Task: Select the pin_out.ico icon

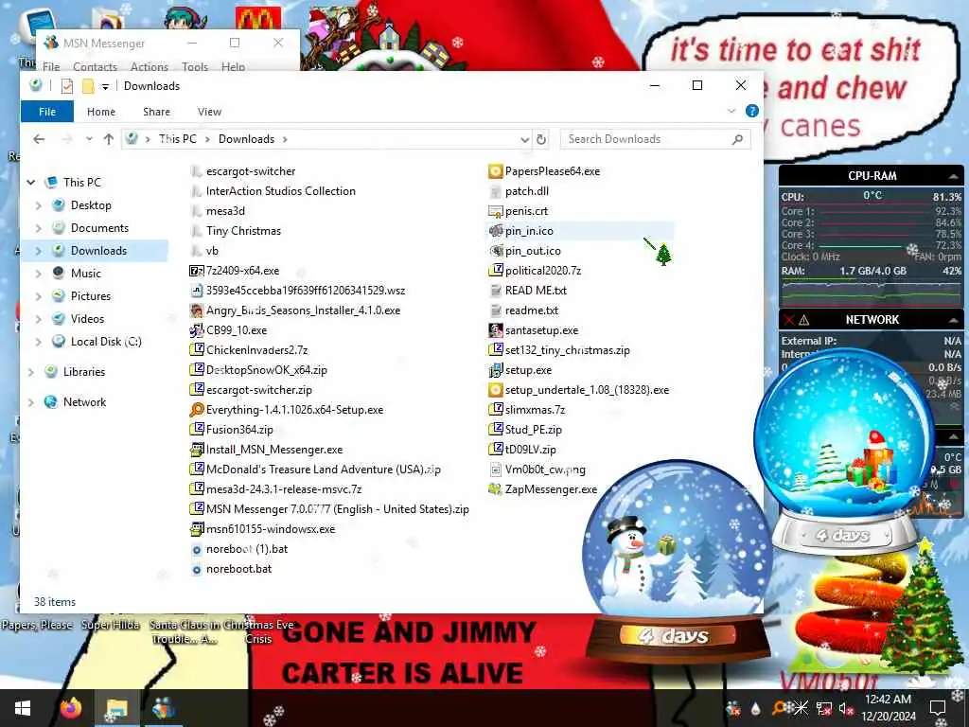Action: click(495, 251)
